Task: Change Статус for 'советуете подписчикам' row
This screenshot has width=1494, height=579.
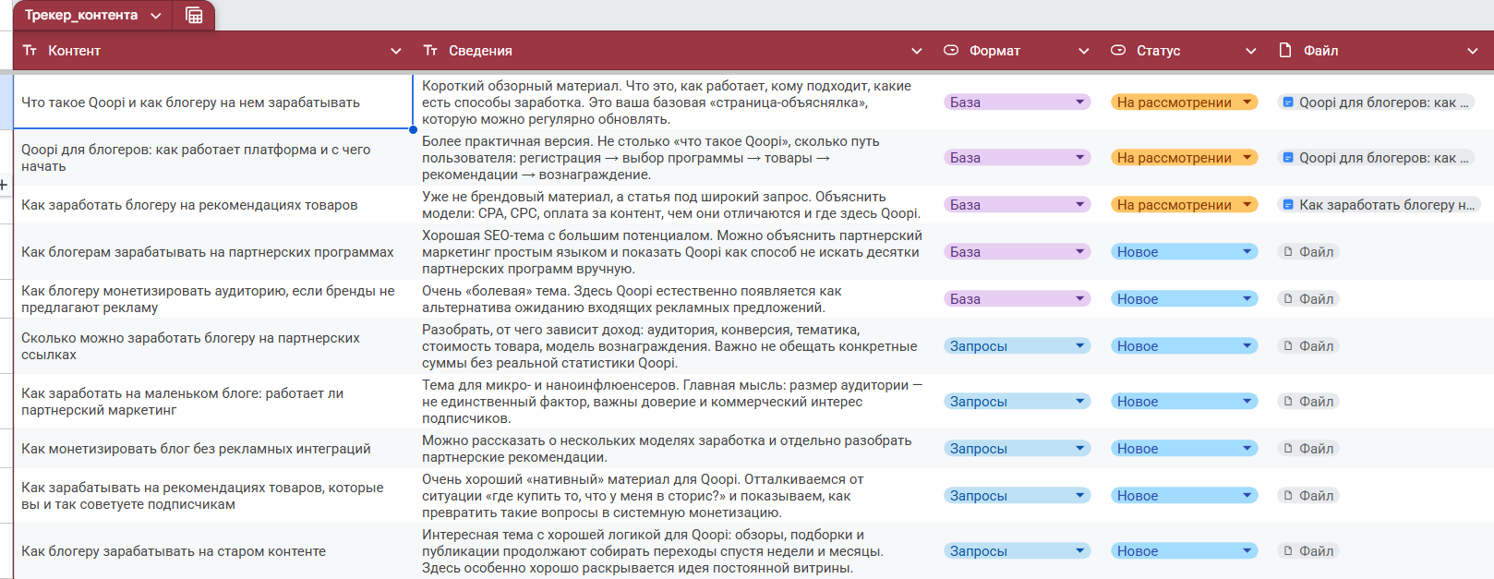Action: point(1184,496)
